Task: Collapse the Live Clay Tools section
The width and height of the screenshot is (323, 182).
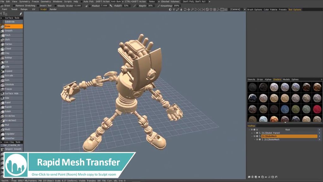Action: [x=1, y=142]
